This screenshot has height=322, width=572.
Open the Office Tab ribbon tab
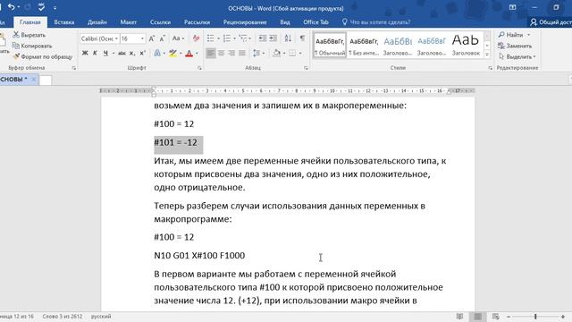(315, 22)
